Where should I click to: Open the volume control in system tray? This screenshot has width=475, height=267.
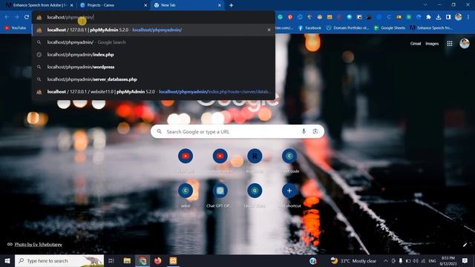[416, 260]
